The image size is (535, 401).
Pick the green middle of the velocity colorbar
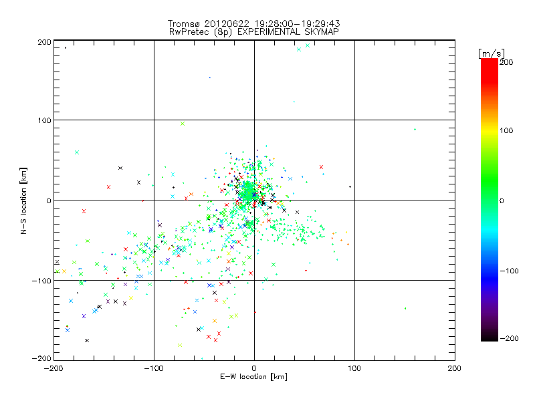489,200
